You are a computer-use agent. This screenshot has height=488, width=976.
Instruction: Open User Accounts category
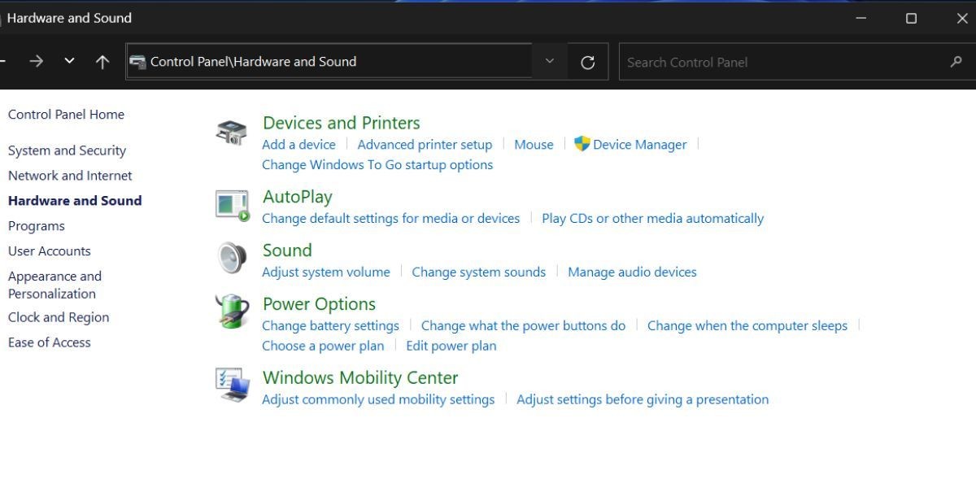[50, 251]
